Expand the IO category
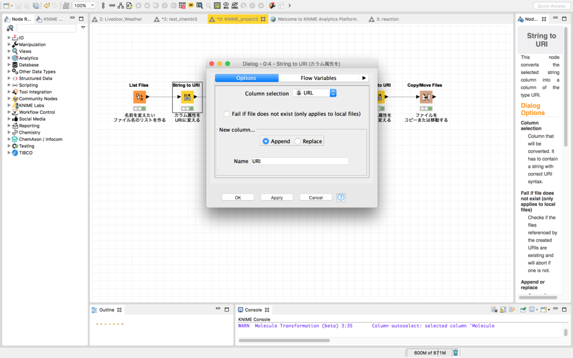 (9, 37)
